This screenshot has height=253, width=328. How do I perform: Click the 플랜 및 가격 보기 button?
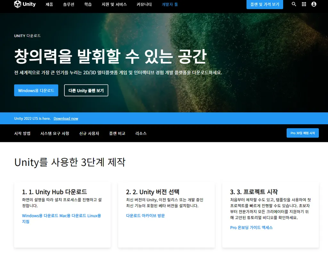[x=265, y=4]
